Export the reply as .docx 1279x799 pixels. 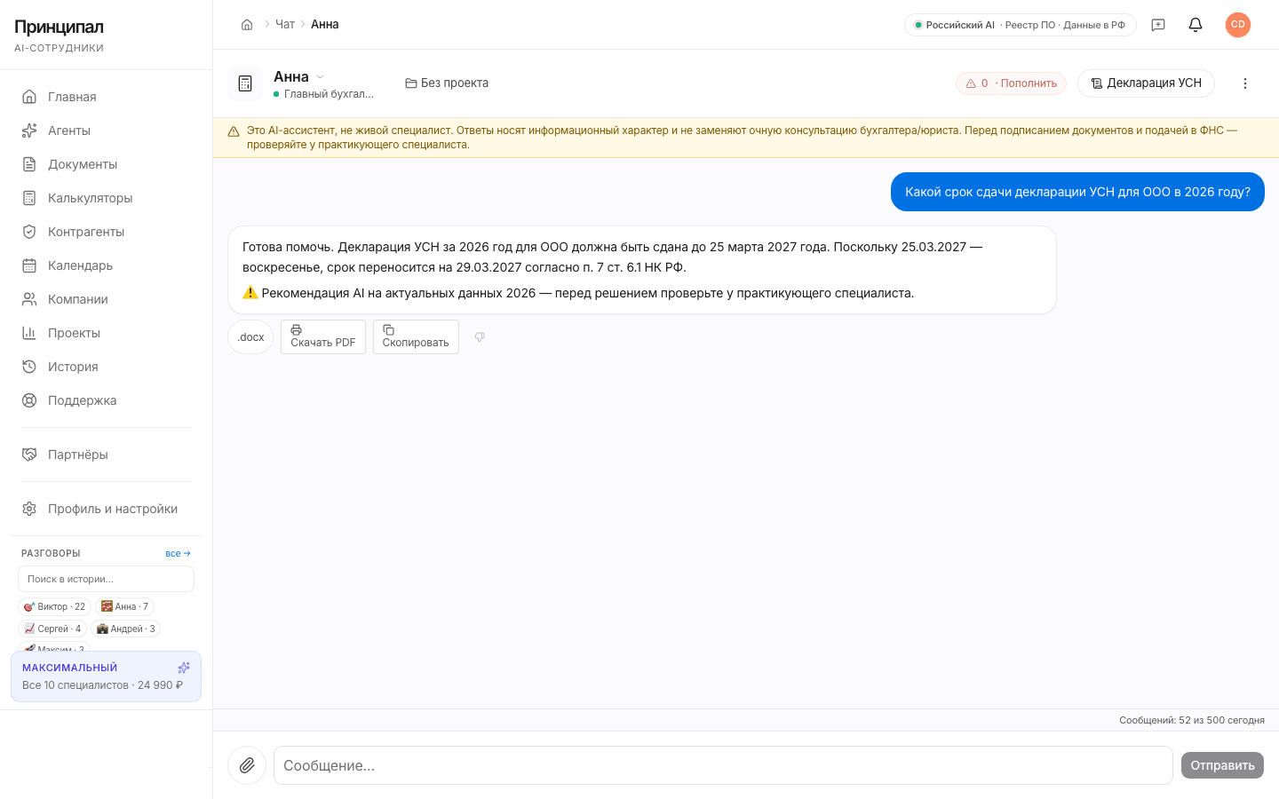pos(250,337)
